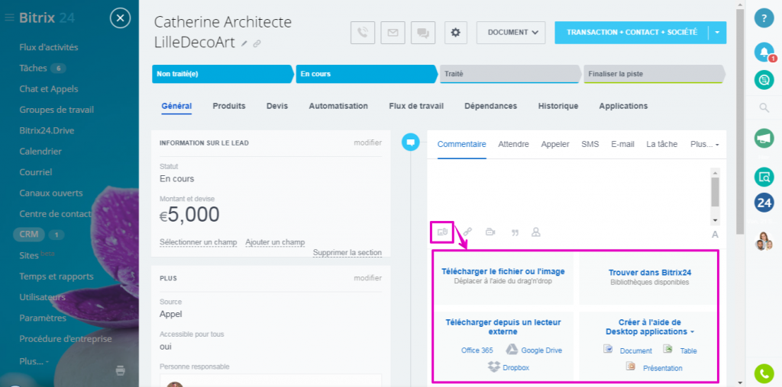The image size is (782, 387).
Task: Select the Attendre activity tab
Action: point(513,144)
